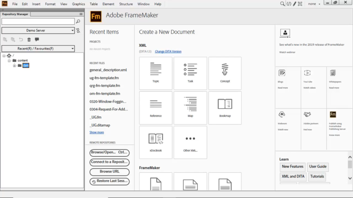The image size is (353, 198).
Task: Open the Other XML options tile
Action: (x=190, y=143)
